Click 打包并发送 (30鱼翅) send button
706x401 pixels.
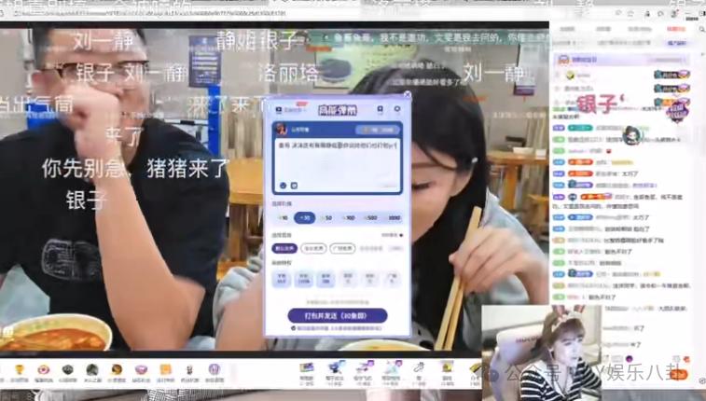pyautogui.click(x=338, y=315)
